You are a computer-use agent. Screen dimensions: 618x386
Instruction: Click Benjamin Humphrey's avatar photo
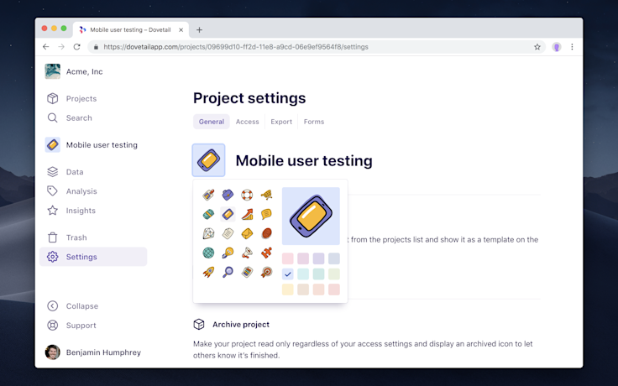[52, 352]
